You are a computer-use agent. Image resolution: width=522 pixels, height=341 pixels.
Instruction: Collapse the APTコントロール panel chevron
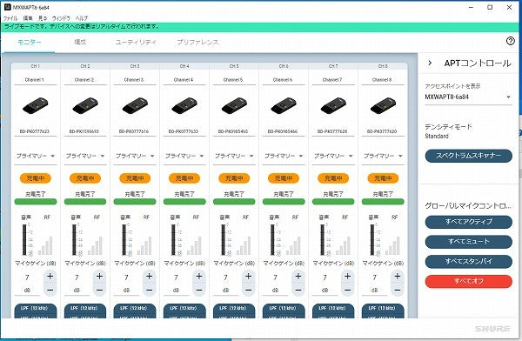click(430, 63)
